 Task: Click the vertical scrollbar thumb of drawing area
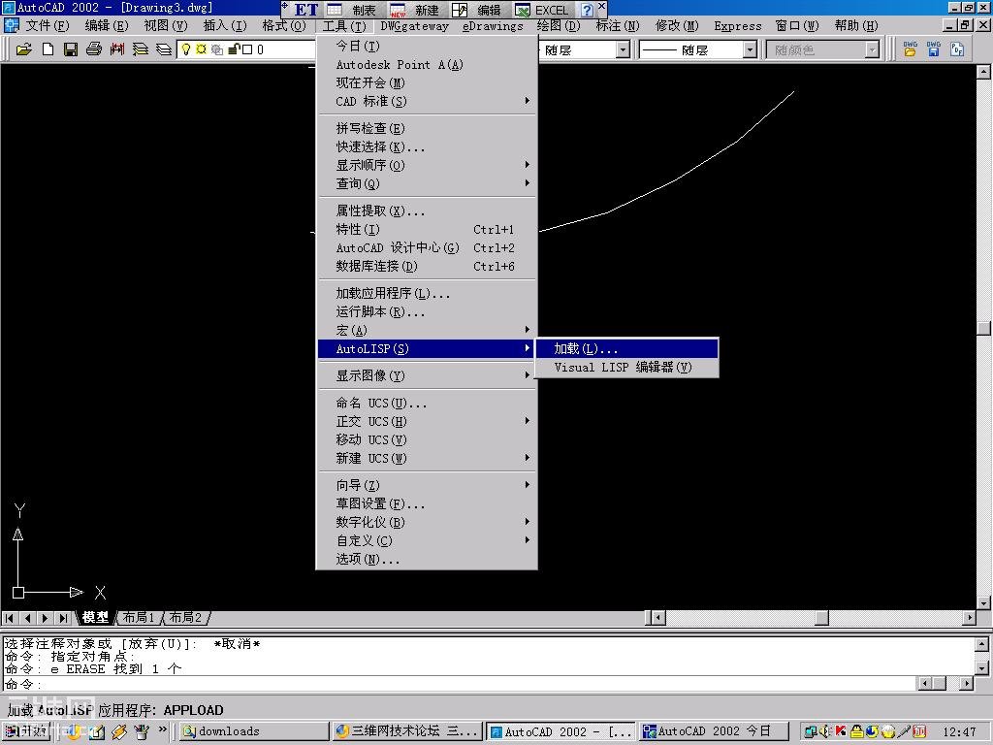(x=983, y=328)
